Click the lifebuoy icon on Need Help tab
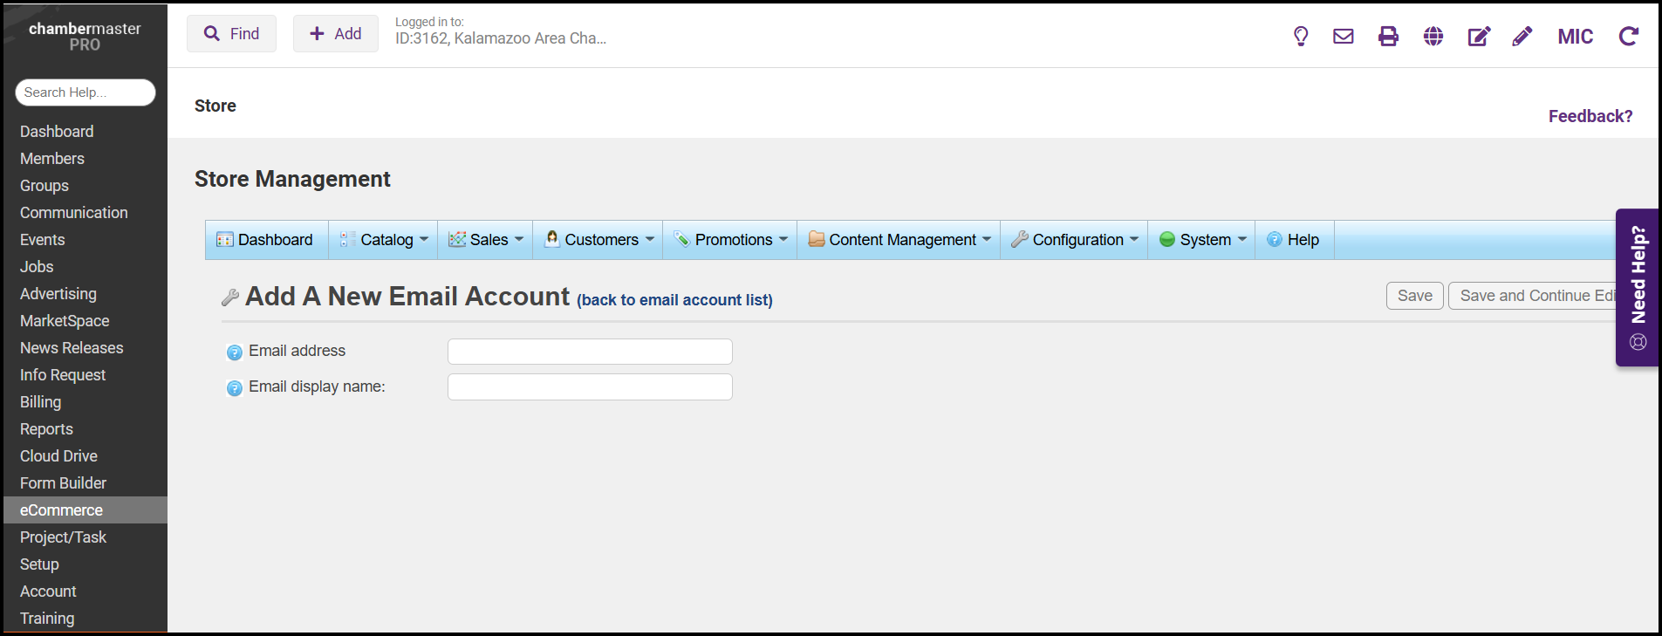This screenshot has height=636, width=1662. click(x=1638, y=342)
